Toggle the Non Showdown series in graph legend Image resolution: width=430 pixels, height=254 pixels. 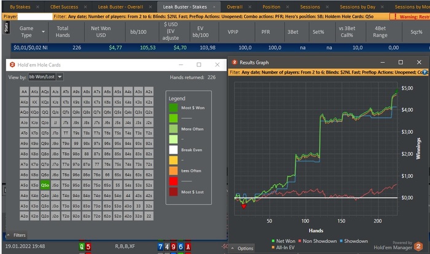click(318, 241)
